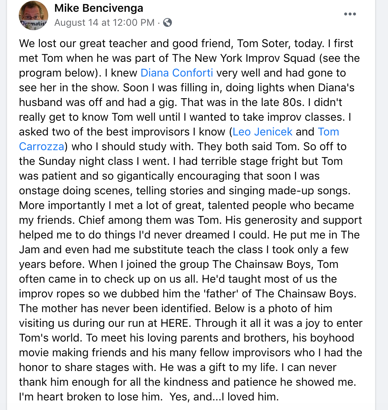The width and height of the screenshot is (388, 410).
Task: Click the words 'Sunday night class'
Action: coord(86,161)
